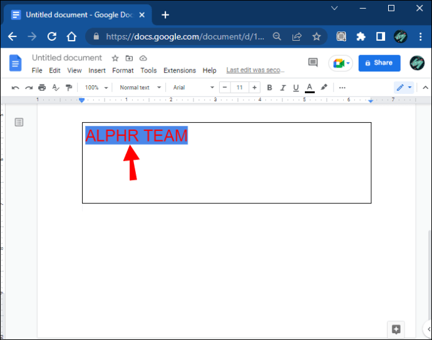Click the zoom magnifier in address bar
This screenshot has height=340, width=432.
pyautogui.click(x=277, y=36)
